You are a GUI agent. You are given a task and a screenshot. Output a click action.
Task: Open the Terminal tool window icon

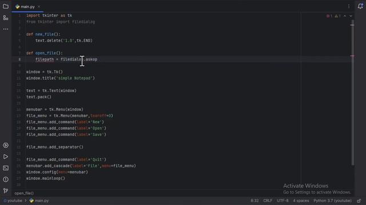click(6, 168)
